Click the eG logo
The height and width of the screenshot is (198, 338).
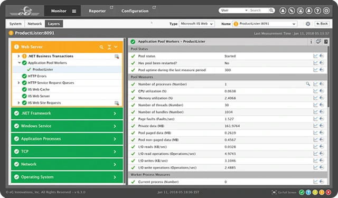pos(25,11)
